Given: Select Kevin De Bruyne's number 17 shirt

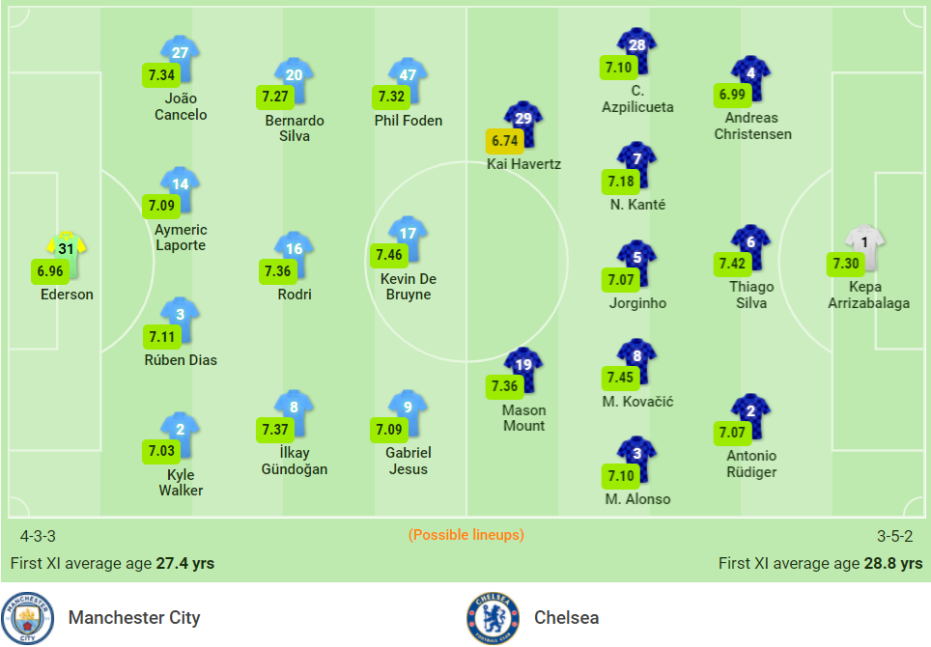Looking at the screenshot, I should point(408,239).
